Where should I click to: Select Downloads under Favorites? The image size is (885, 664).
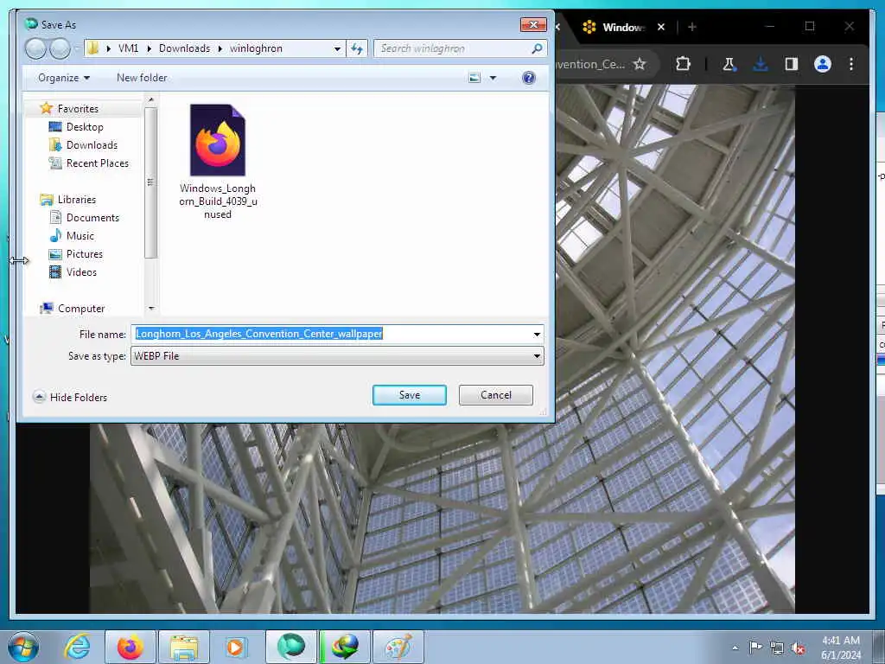click(92, 145)
